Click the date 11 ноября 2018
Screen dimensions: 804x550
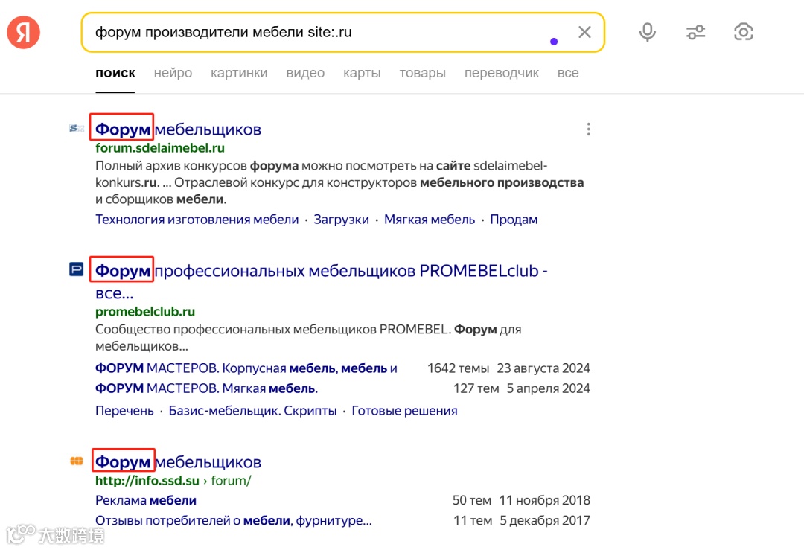tap(544, 500)
